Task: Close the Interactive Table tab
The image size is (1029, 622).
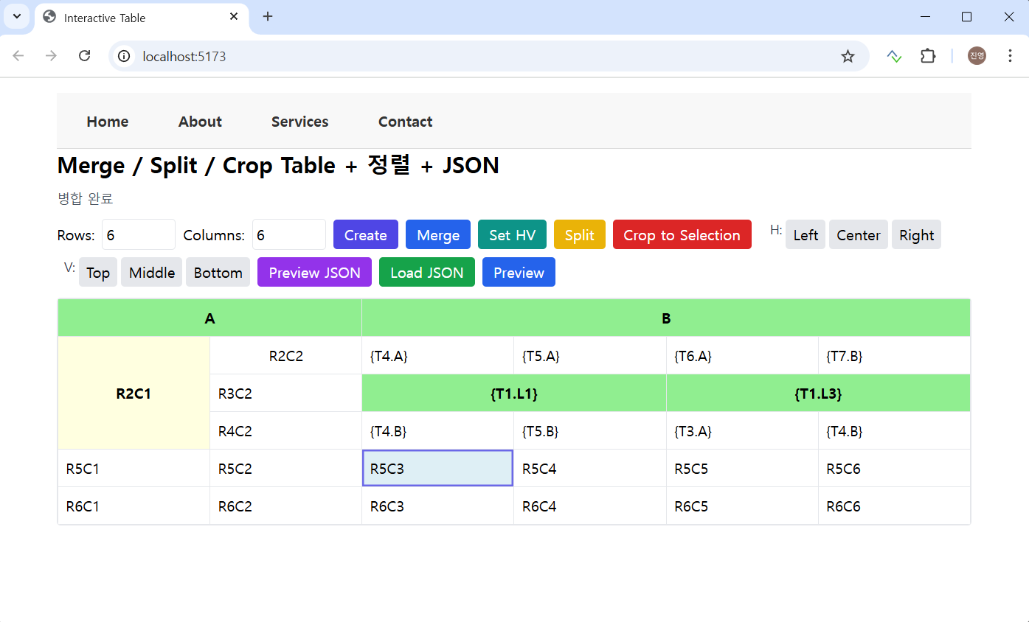Action: [x=234, y=17]
